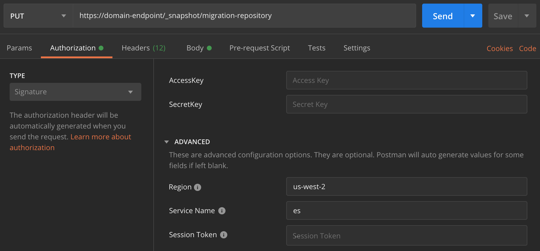This screenshot has width=540, height=251.
Task: Switch to the Tests tab
Action: pyautogui.click(x=316, y=48)
